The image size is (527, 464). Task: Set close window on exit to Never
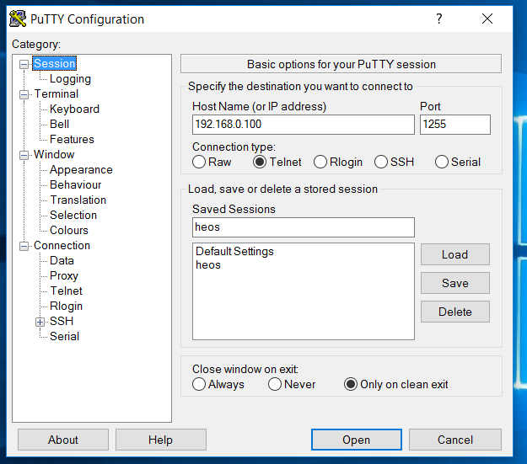point(275,384)
